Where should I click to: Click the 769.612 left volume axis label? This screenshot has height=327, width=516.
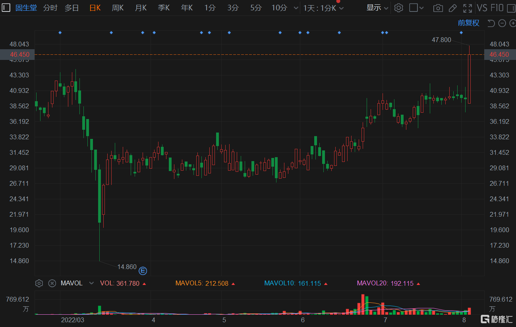pyautogui.click(x=17, y=300)
